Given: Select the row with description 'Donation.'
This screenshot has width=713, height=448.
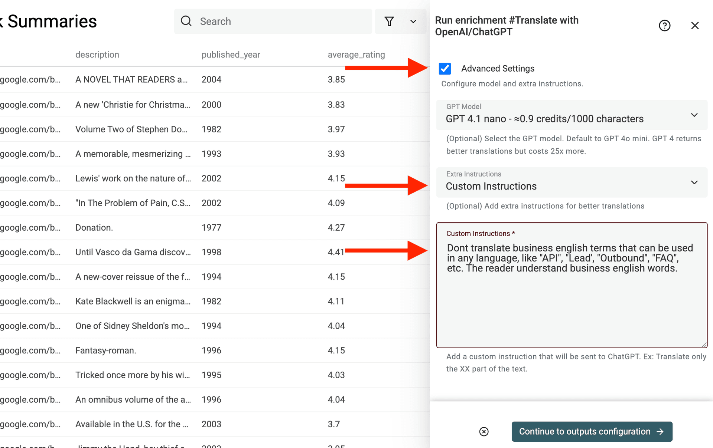Looking at the screenshot, I should pyautogui.click(x=94, y=228).
